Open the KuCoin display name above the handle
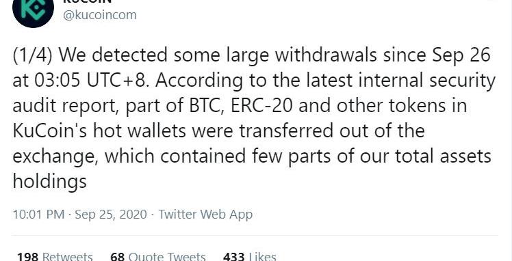Image resolution: width=512 pixels, height=261 pixels. pos(87,1)
